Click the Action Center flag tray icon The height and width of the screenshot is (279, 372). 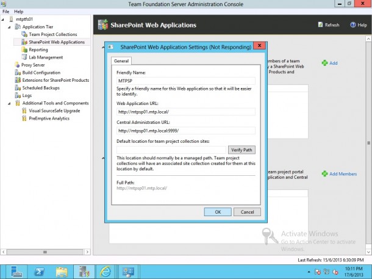(318, 272)
